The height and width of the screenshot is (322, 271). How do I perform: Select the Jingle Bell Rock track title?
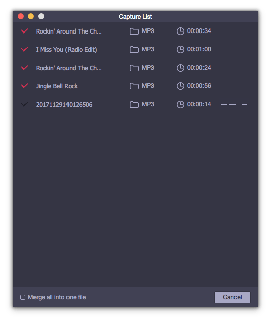coord(57,86)
